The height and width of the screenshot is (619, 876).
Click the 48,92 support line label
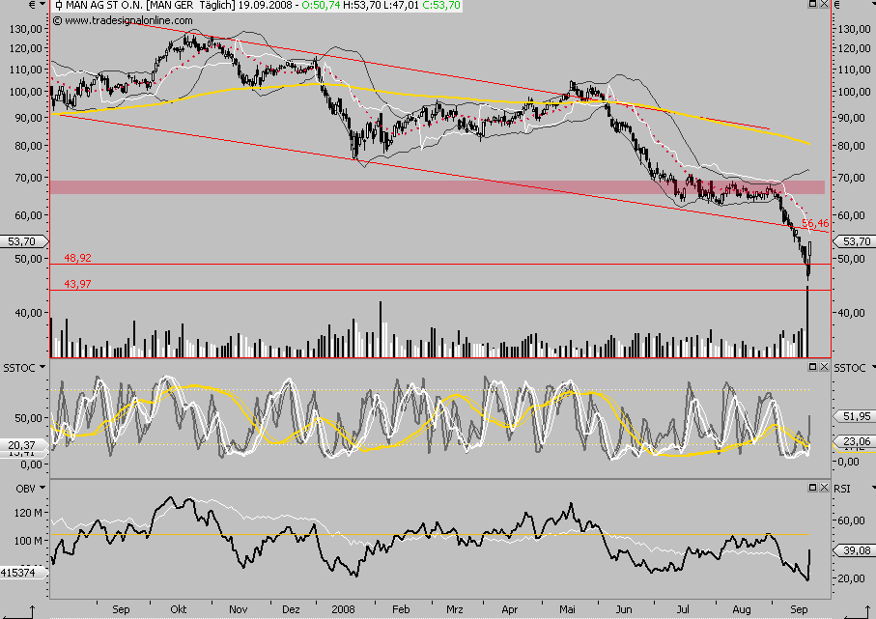click(x=77, y=258)
